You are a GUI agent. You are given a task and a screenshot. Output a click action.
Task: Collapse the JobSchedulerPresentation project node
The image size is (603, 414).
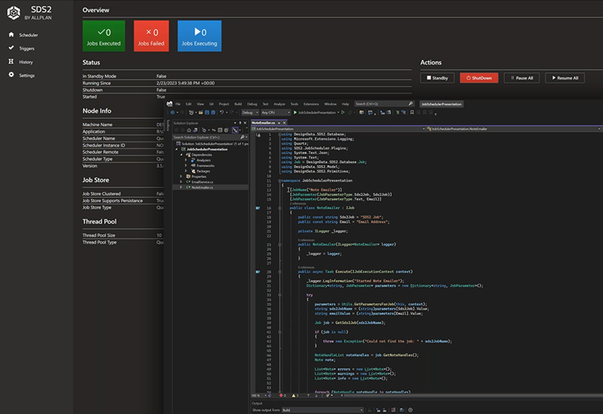click(177, 149)
